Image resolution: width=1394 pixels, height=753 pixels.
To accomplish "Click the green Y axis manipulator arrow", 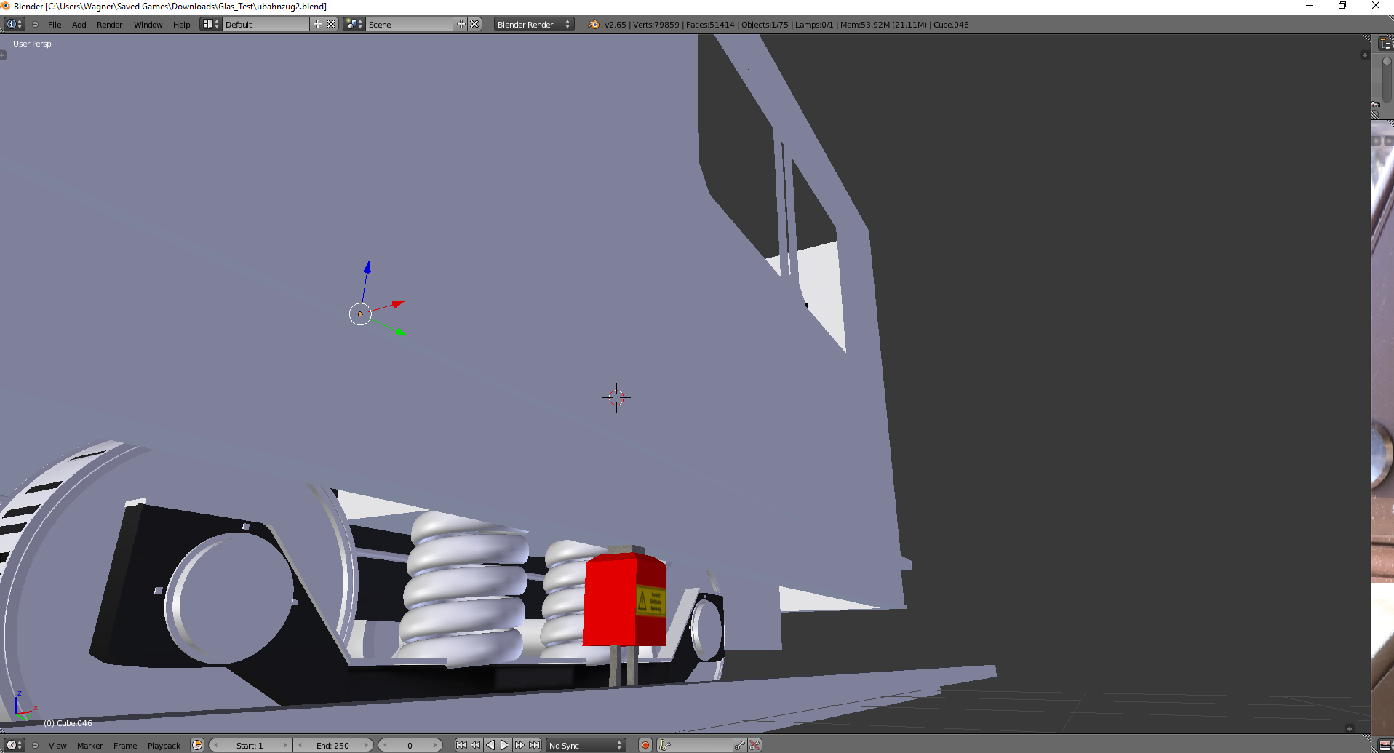I will tap(400, 332).
